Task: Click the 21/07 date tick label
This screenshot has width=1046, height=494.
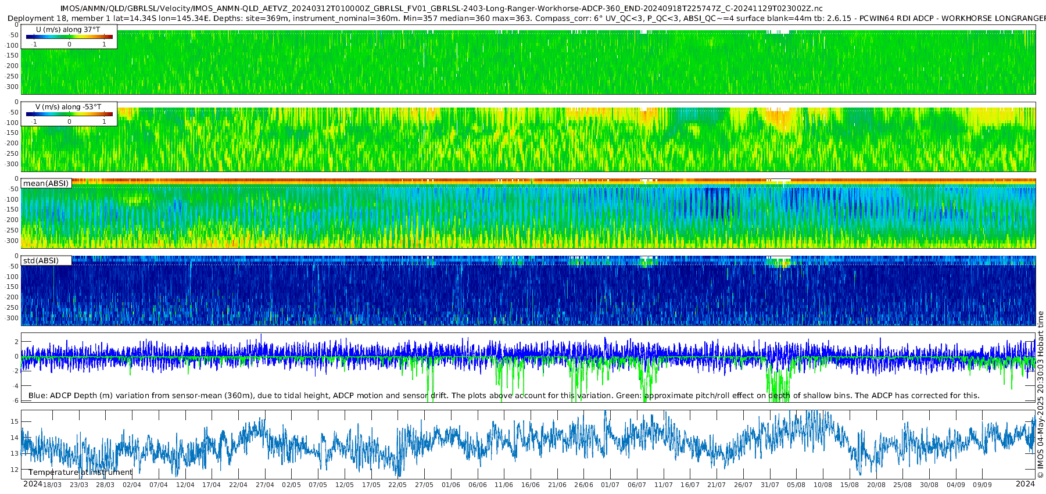Action: coord(717,485)
